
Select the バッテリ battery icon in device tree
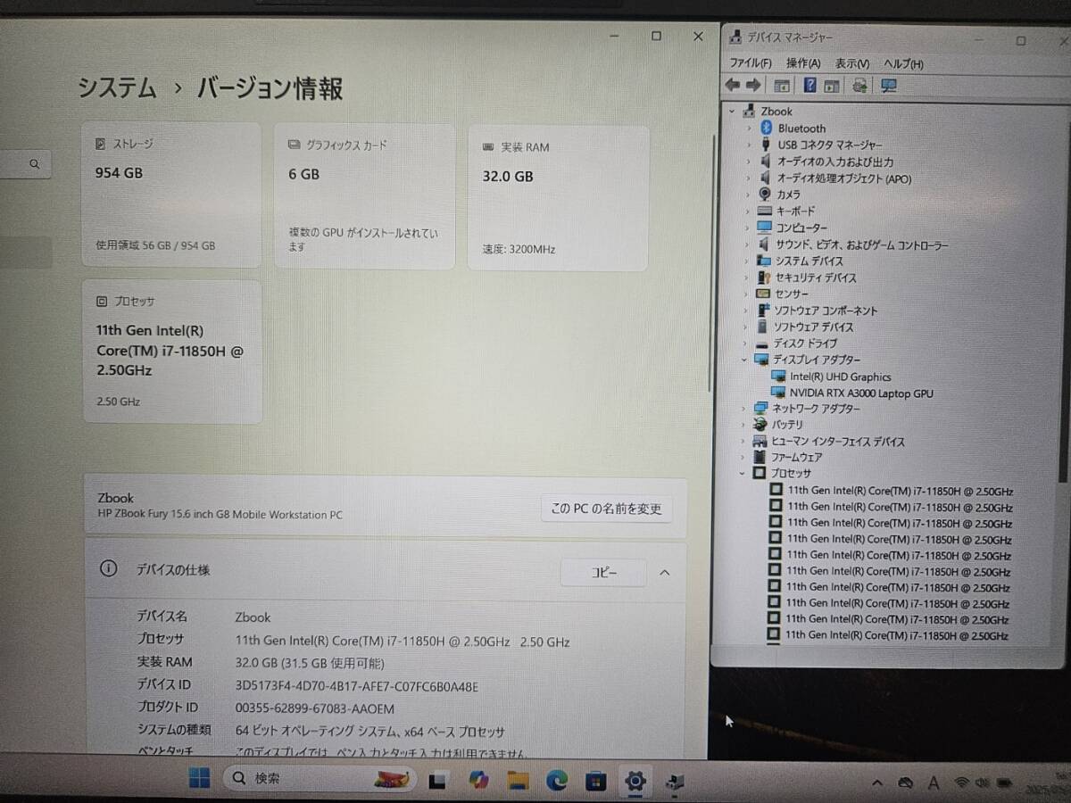click(x=761, y=425)
